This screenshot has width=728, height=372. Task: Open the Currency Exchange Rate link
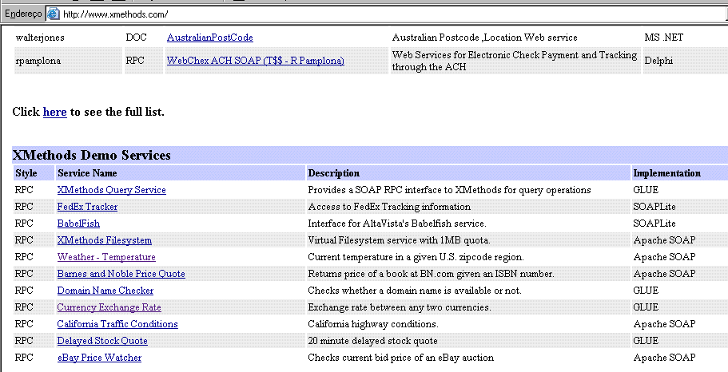[x=109, y=307]
